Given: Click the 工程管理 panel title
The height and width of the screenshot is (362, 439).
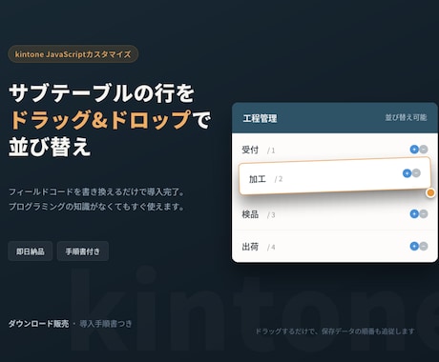Looking at the screenshot, I should tap(260, 118).
